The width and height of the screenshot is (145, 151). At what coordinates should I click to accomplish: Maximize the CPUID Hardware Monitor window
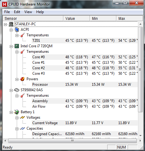click(x=125, y=3)
